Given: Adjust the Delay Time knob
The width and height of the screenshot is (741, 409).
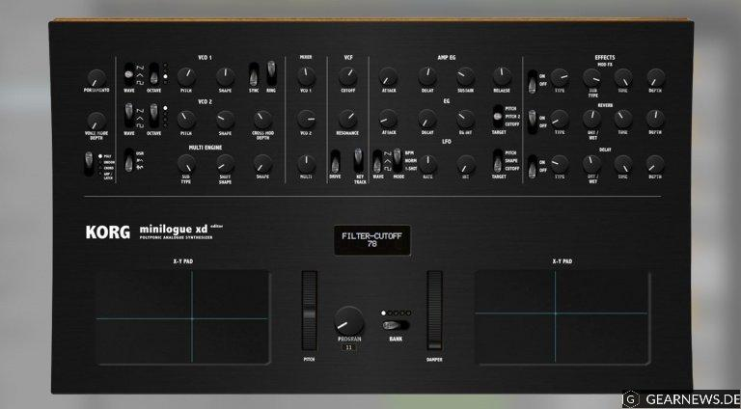Looking at the screenshot, I should [623, 164].
